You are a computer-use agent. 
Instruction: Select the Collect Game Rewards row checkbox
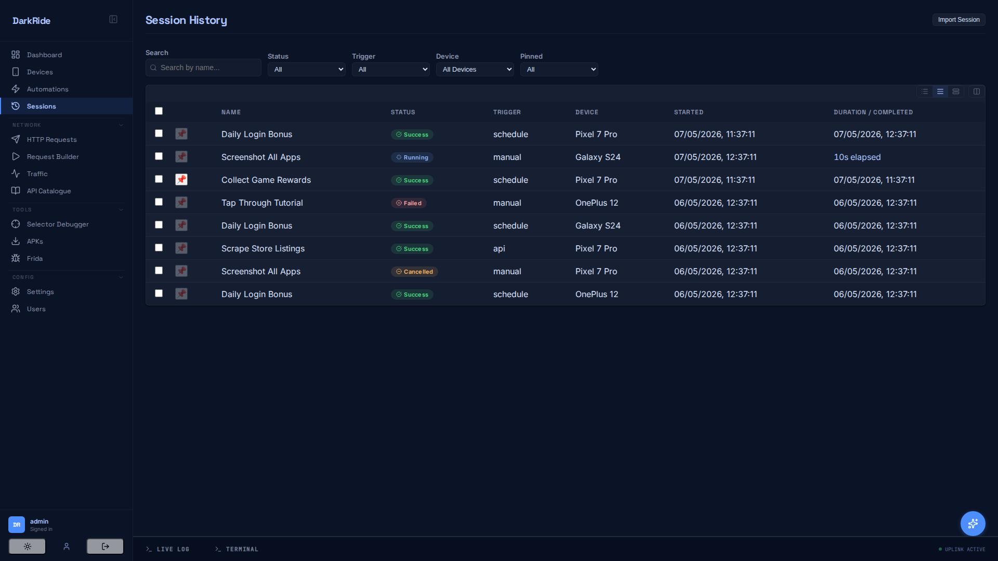[x=159, y=179]
